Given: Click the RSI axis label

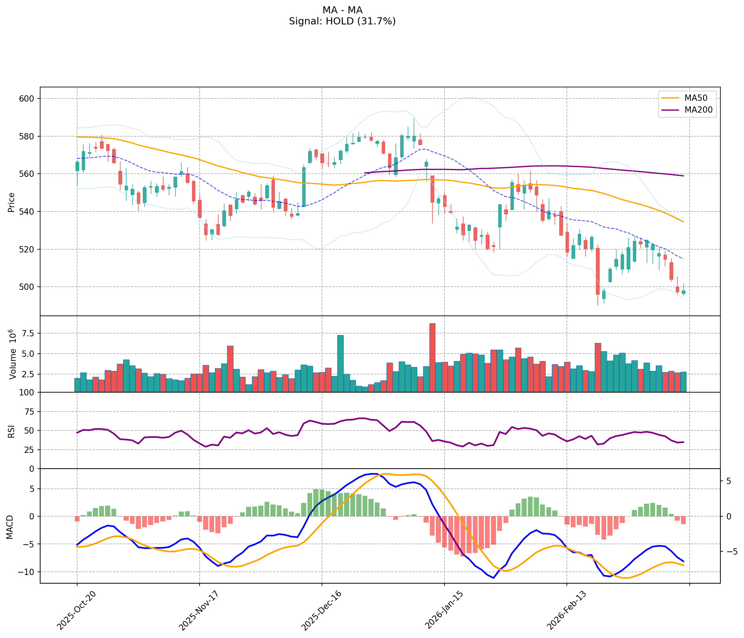Looking at the screenshot, I should [x=11, y=431].
